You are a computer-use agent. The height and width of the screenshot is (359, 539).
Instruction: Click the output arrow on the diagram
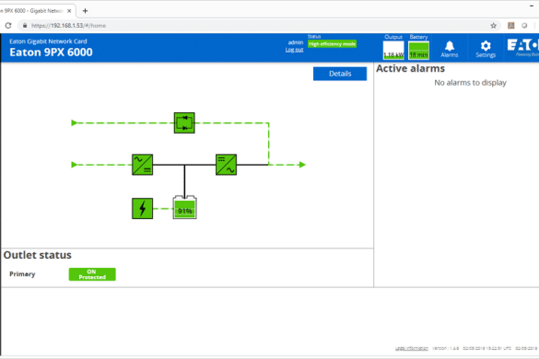point(302,165)
